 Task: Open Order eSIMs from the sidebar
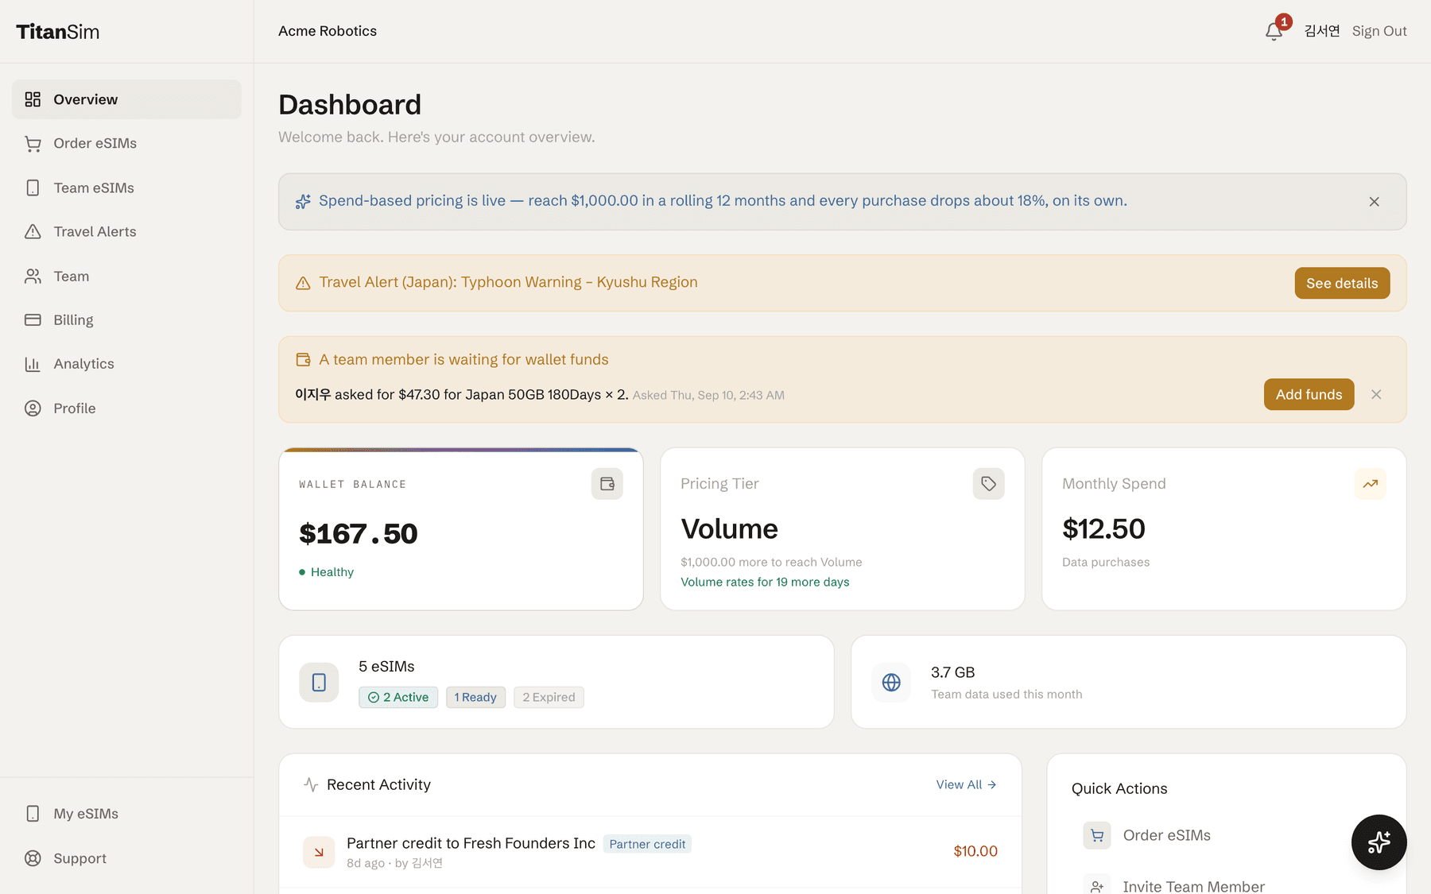pyautogui.click(x=126, y=144)
